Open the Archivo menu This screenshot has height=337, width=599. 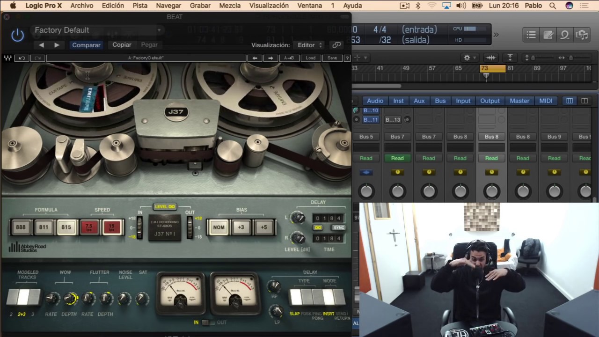(x=82, y=6)
